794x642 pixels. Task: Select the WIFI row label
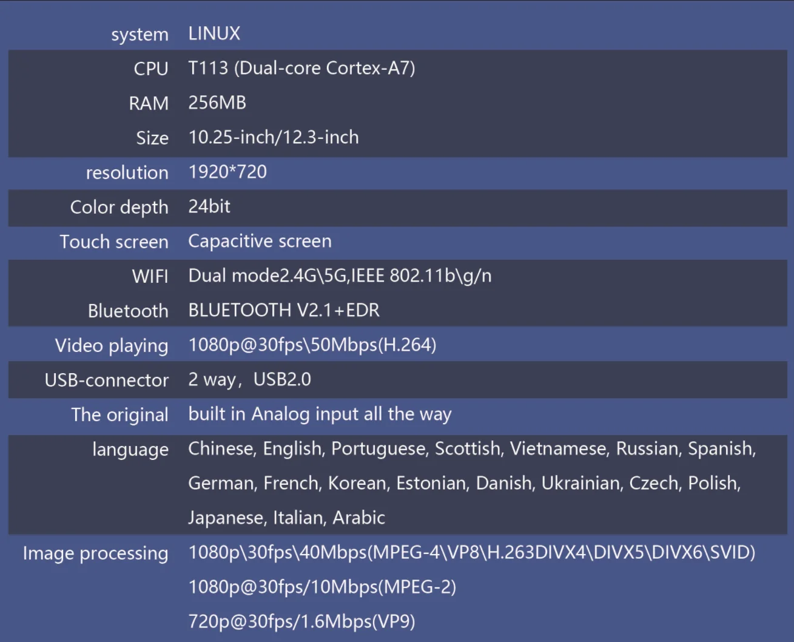coord(150,276)
